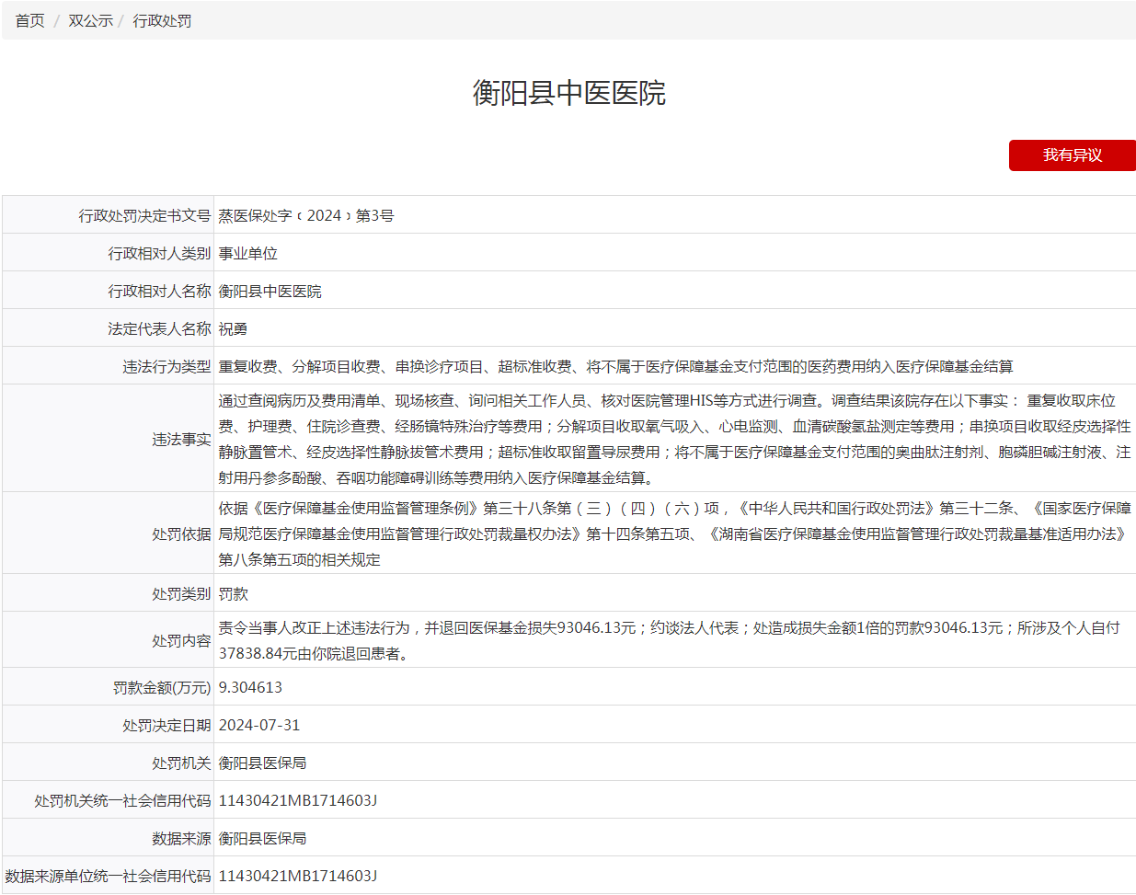
Task: Select the 处罚依据 legal basis text
Action: coord(673,534)
